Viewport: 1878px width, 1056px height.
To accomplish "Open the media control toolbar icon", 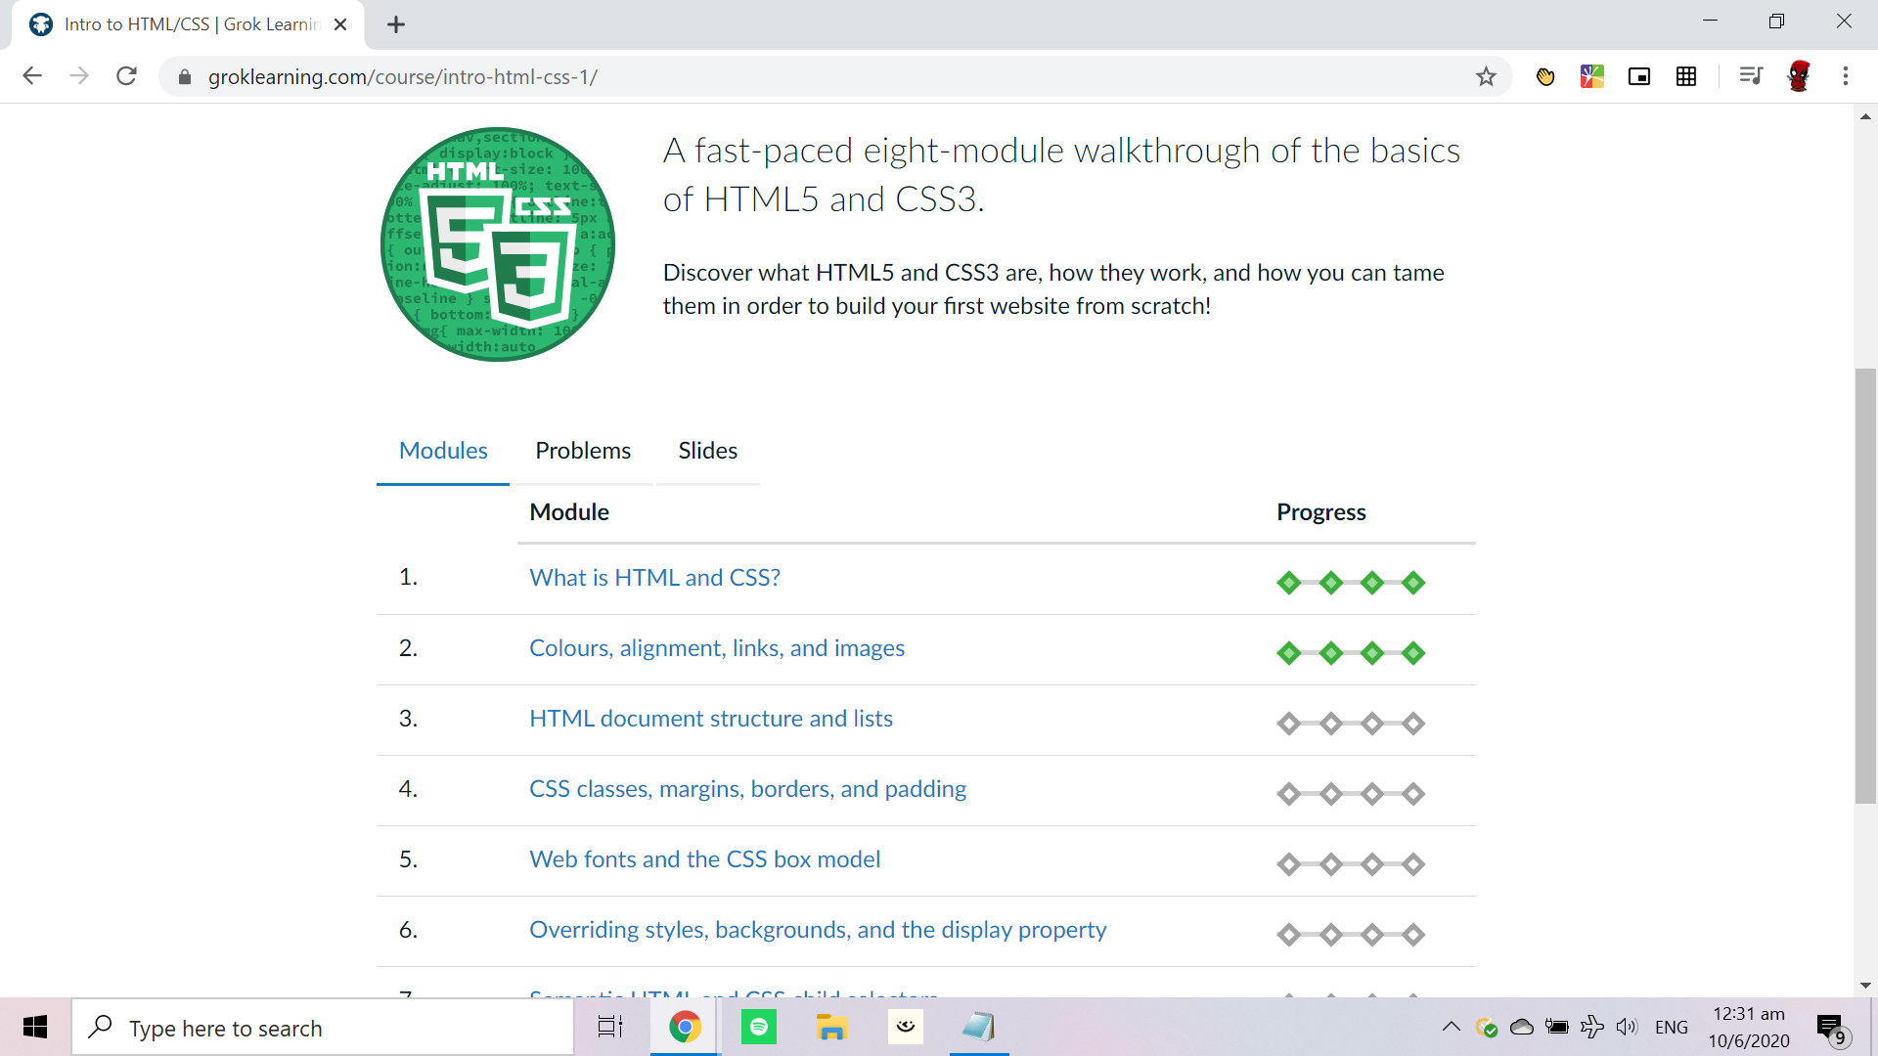I will tap(1750, 76).
